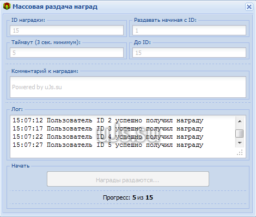The height and width of the screenshot is (217, 256).
Task: Select the Таймаут seconds input field
Action: click(x=66, y=53)
